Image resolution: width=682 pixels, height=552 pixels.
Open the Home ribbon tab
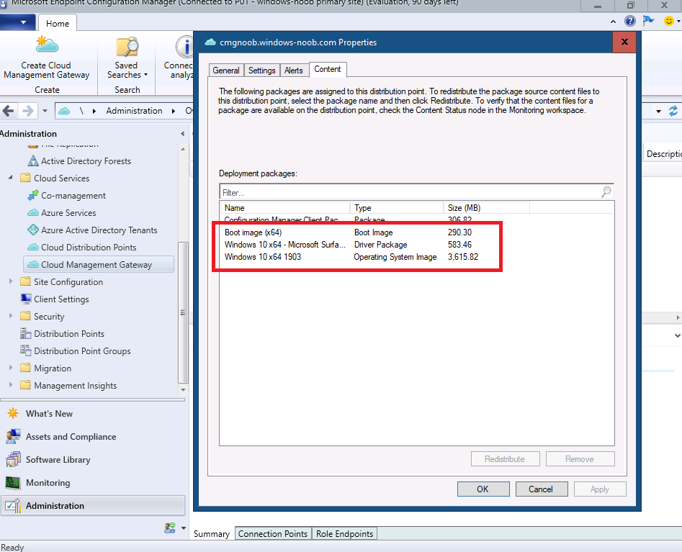click(x=58, y=24)
